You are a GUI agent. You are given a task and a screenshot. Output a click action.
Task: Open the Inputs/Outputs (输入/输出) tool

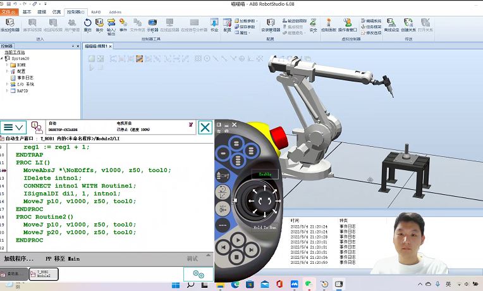point(111,27)
